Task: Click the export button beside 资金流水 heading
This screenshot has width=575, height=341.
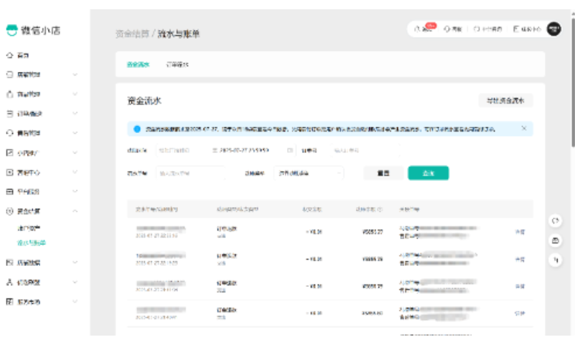Action: pyautogui.click(x=505, y=101)
